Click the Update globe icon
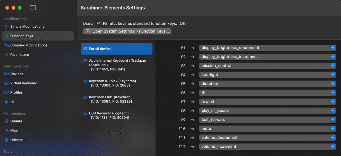 pos(7,121)
